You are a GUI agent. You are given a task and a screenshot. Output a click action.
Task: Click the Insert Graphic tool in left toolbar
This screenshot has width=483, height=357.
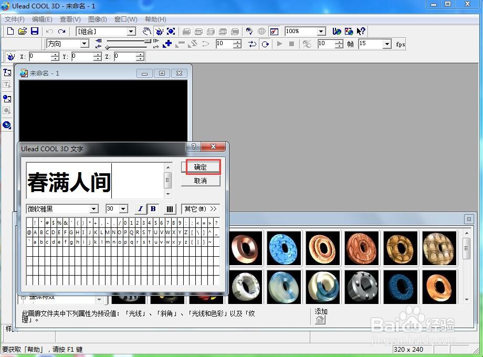point(7,99)
